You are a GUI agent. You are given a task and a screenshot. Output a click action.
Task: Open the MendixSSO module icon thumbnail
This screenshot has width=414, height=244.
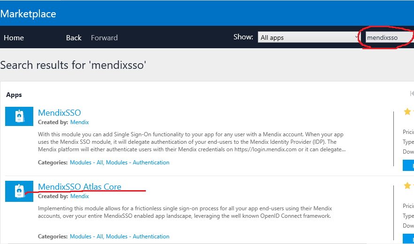click(x=19, y=116)
